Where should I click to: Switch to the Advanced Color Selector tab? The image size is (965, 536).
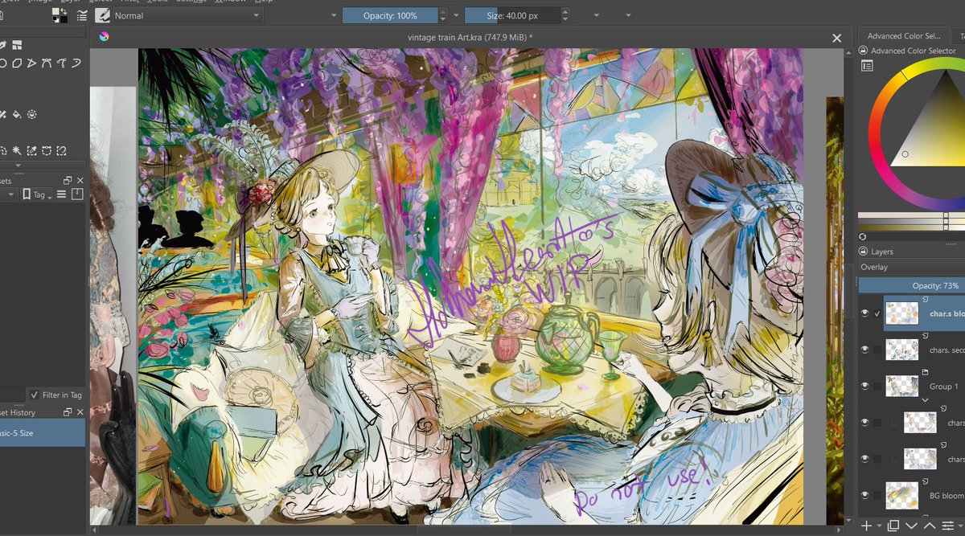click(x=902, y=35)
